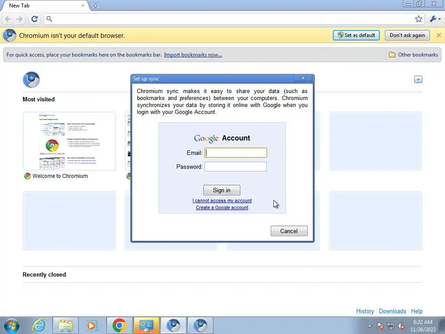Click the empty thumbnail in the first row's last column

(x=375, y=141)
